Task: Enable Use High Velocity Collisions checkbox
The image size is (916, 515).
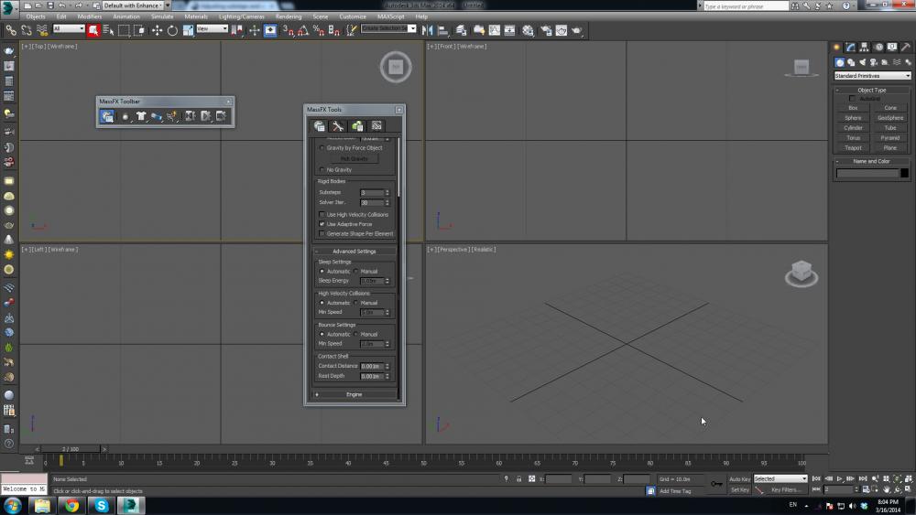Action: (x=322, y=214)
